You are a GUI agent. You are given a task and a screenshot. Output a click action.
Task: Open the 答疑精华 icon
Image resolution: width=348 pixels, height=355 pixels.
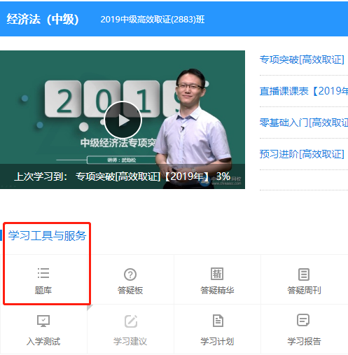click(217, 274)
